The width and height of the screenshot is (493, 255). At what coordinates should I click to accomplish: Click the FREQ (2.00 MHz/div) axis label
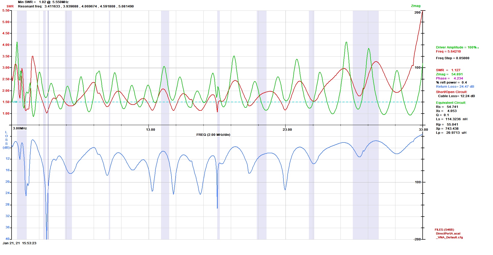click(x=213, y=135)
